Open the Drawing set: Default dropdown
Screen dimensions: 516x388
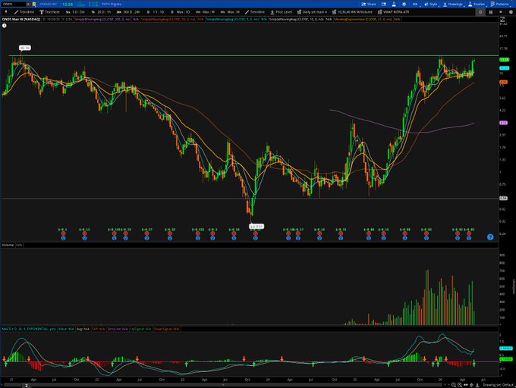[x=498, y=385]
